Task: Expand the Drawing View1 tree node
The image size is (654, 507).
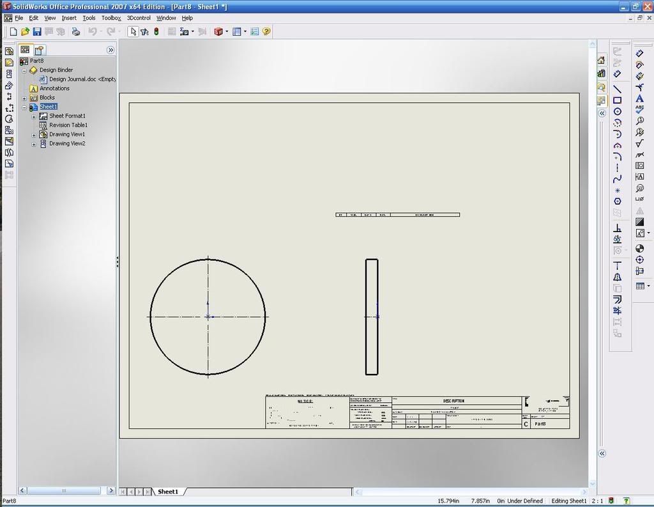Action: tap(34, 135)
